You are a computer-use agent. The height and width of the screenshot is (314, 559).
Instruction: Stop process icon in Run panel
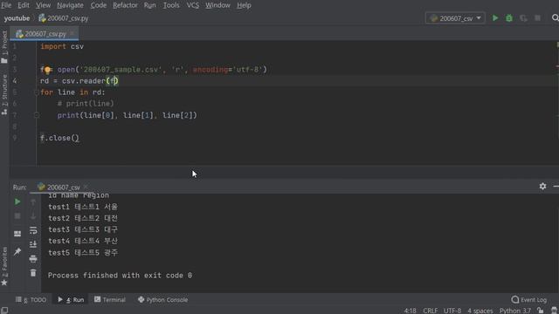tap(17, 216)
